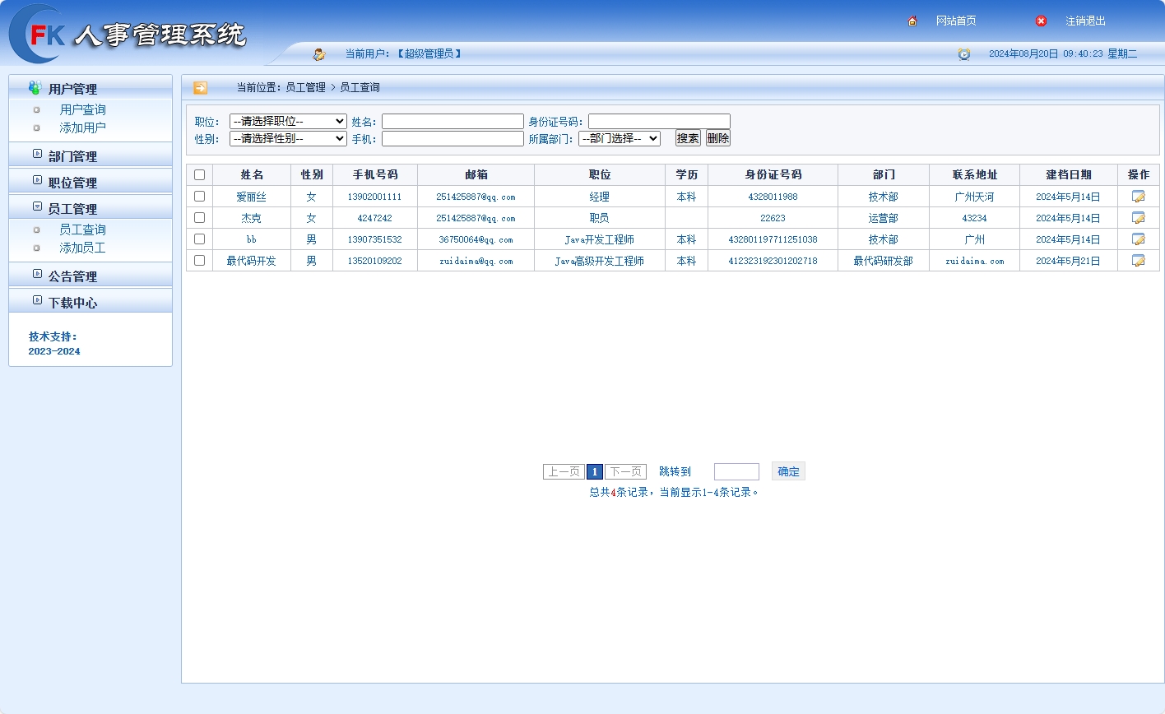This screenshot has width=1165, height=714.
Task: Toggle the select-all checkbox in table header
Action: point(199,174)
